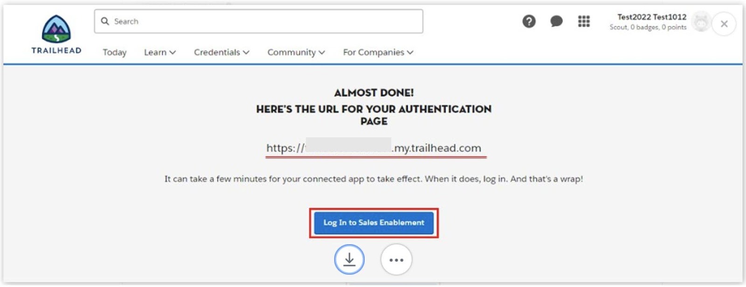Click the download arrow circle button

point(349,259)
